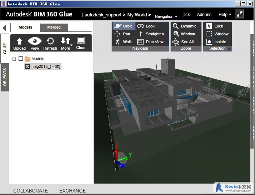Viewport: 255px width, 195px height.
Task: Uncheck the hnlg2013 model checkbox
Action: click(27, 66)
